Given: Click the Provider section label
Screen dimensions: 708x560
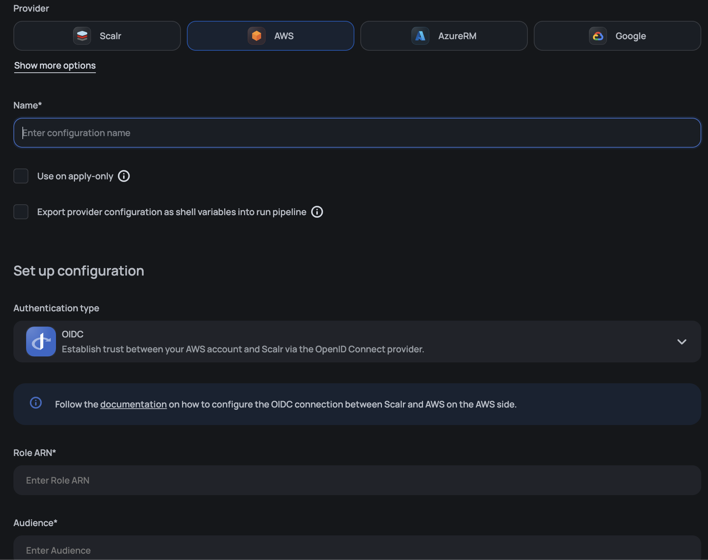Looking at the screenshot, I should (x=31, y=8).
